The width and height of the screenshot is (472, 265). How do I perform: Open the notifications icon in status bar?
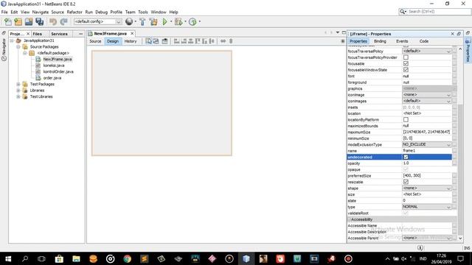click(420, 248)
